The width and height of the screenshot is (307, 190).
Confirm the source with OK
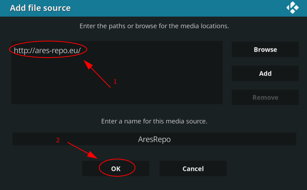116,168
